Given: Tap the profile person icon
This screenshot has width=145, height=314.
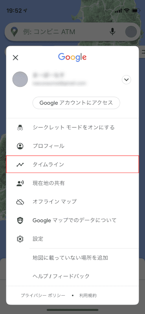Looking at the screenshot, I should pos(20,146).
